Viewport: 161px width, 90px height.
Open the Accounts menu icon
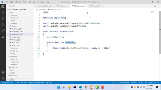pyautogui.click(x=3, y=72)
